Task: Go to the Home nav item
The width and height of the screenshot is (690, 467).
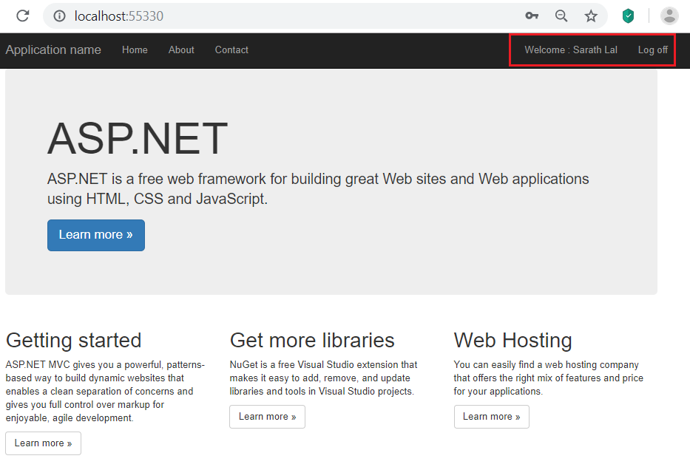Action: (x=135, y=50)
